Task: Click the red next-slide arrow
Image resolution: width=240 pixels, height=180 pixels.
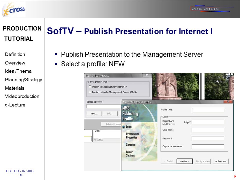Action: [235, 176]
